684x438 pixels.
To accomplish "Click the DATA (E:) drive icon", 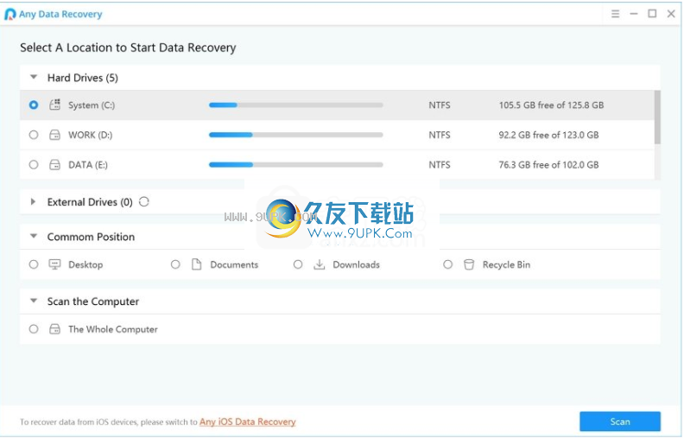I will pos(54,164).
